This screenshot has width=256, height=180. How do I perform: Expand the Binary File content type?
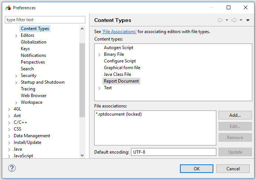pyautogui.click(x=99, y=55)
